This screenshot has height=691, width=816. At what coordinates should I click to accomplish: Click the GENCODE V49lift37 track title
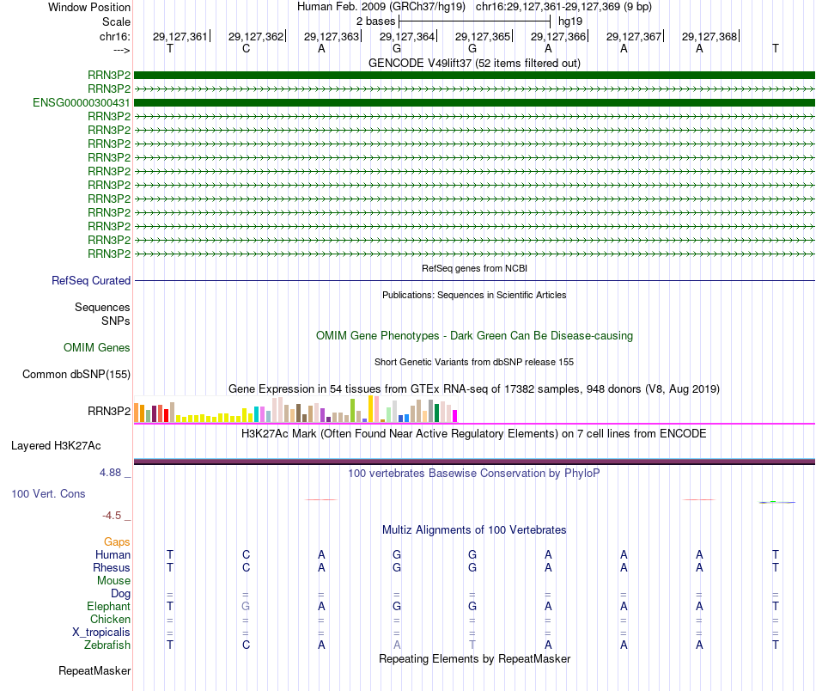click(474, 63)
